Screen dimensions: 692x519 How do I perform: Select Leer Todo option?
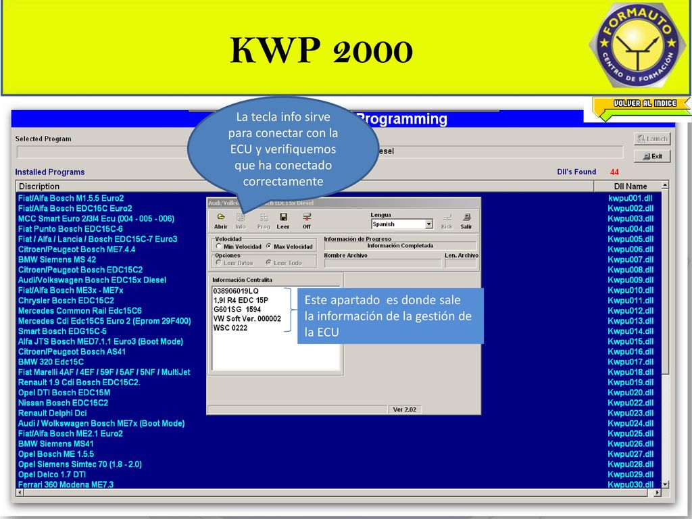pyautogui.click(x=268, y=263)
